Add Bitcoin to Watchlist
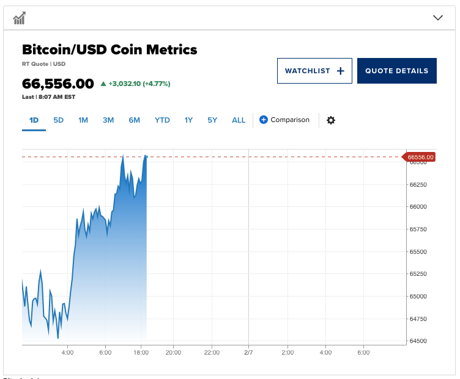Image resolution: width=460 pixels, height=379 pixels. coord(314,71)
